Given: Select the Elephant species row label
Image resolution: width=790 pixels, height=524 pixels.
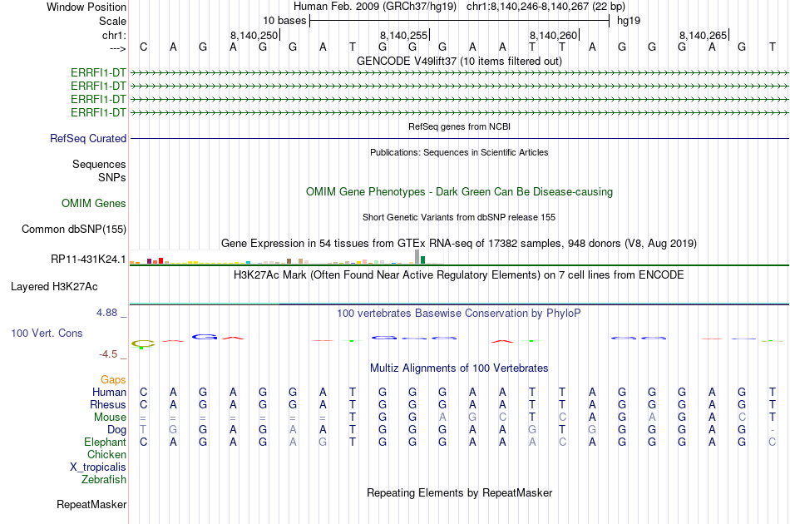Looking at the screenshot, I should tap(106, 442).
